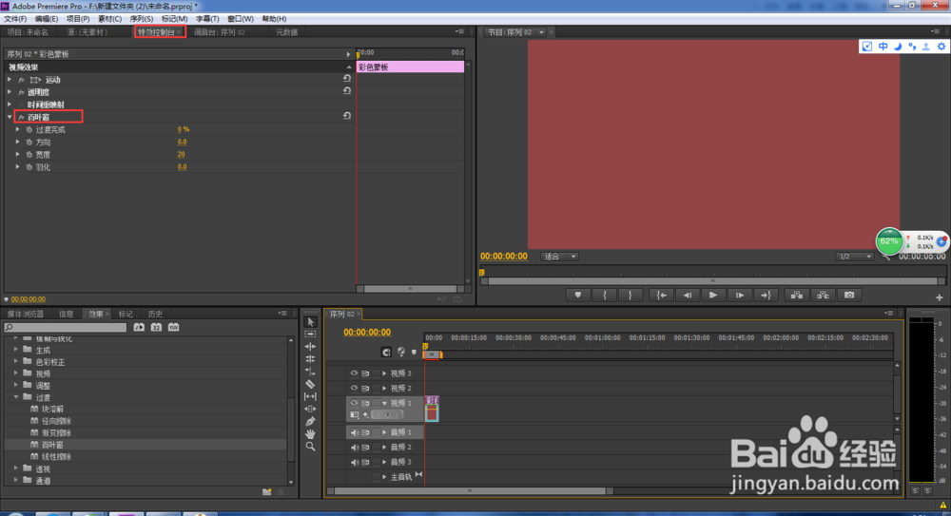
Task: Collapse the 过渡 effects folder
Action: pyautogui.click(x=16, y=397)
